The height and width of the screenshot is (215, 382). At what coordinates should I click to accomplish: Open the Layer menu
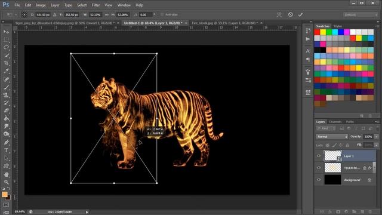coord(55,5)
